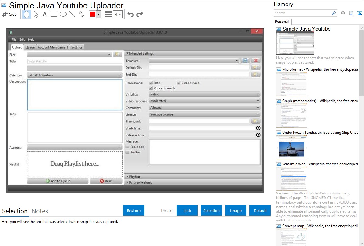Click the Thumbnail folder browse icon

coord(256,121)
